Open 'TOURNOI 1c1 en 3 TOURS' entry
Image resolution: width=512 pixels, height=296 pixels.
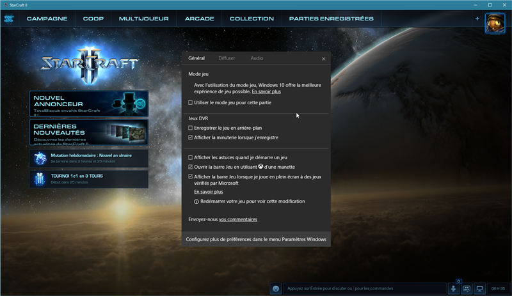pyautogui.click(x=89, y=179)
